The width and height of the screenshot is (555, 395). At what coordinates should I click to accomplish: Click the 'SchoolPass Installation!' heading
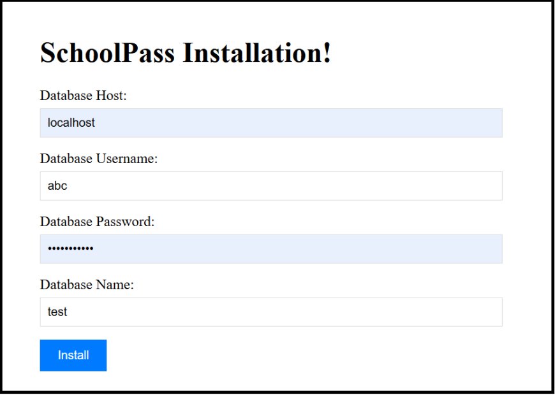pos(186,53)
